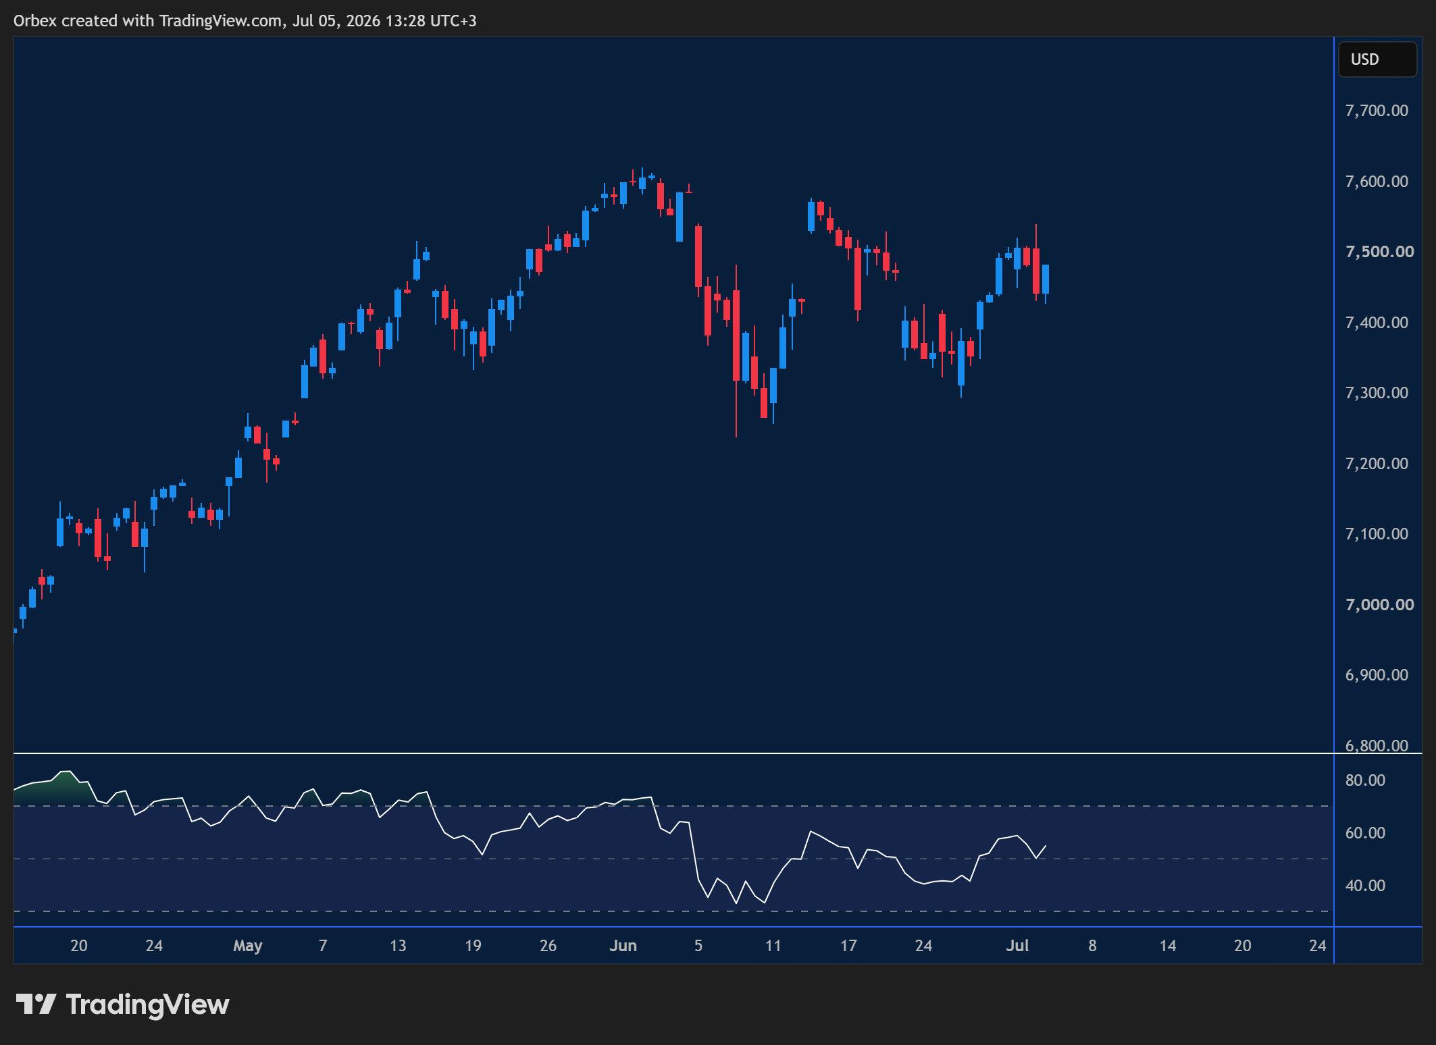Viewport: 1436px width, 1045px height.
Task: Click the 13 date label before 19
Action: pos(398,946)
